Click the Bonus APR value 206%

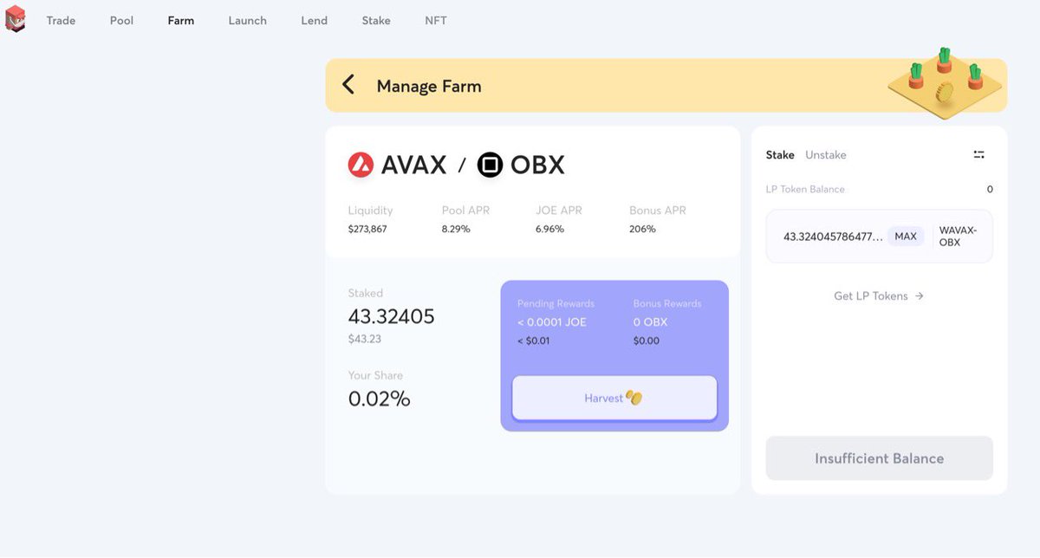point(642,230)
